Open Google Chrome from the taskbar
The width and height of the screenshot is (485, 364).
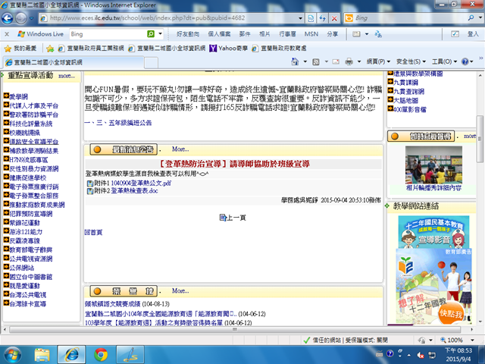(101, 355)
